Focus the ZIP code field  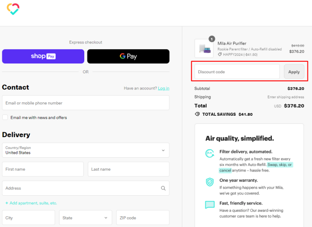[143, 218]
